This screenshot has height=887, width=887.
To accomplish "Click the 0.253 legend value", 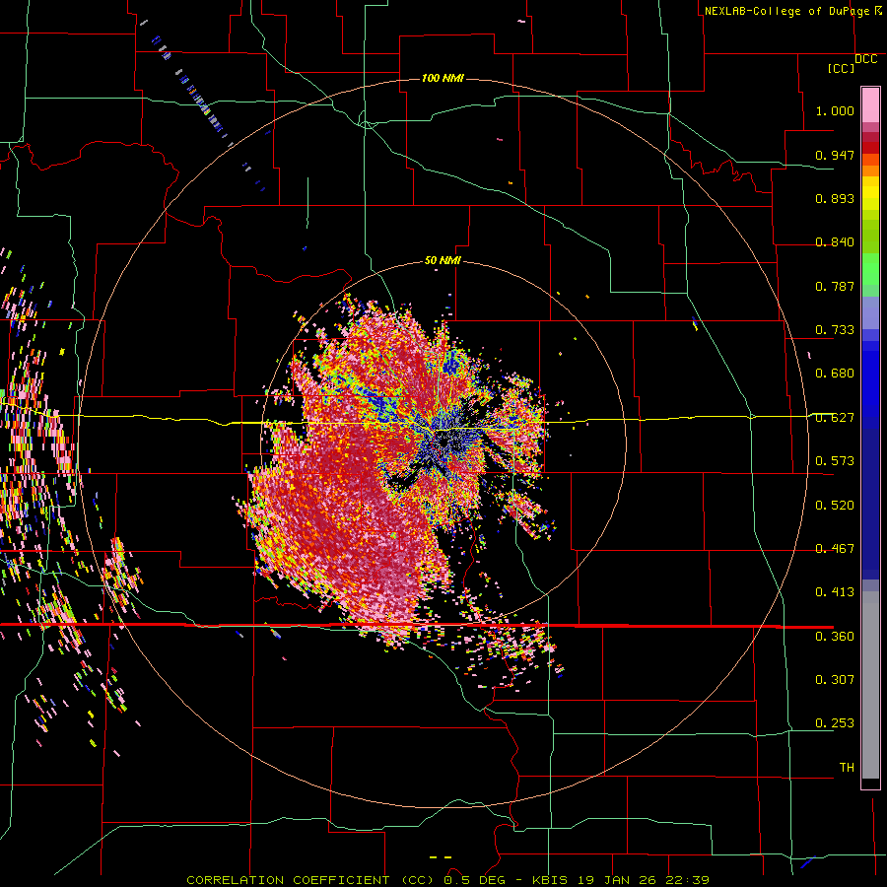I will pyautogui.click(x=835, y=723).
